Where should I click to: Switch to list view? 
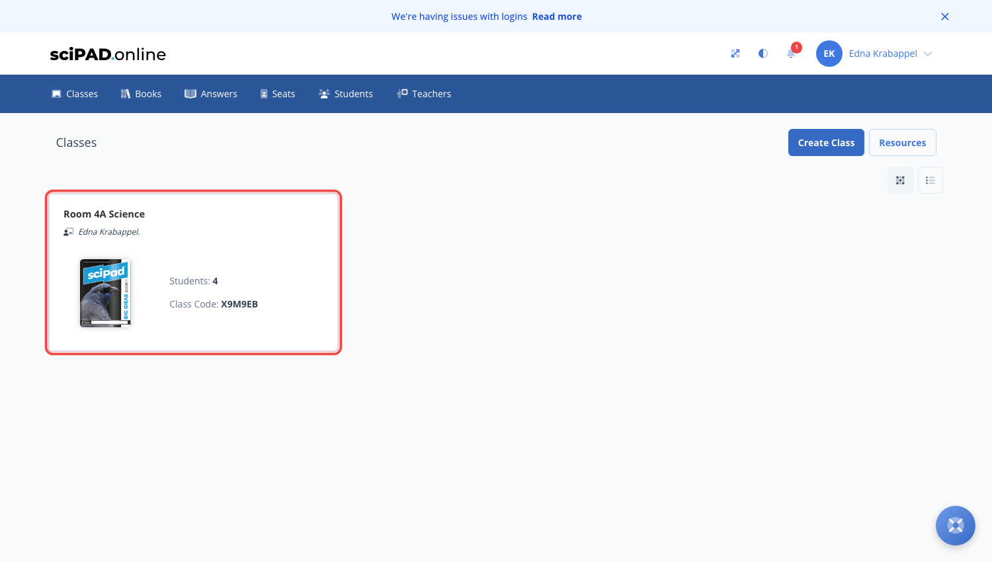[930, 181]
